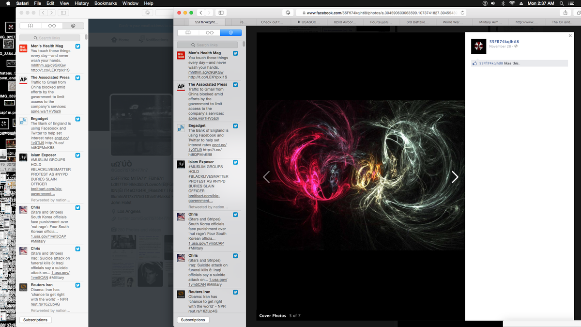Open 55Ffl74kqlhtl8 profile name beside photo
This screenshot has width=581, height=327.
(x=504, y=42)
